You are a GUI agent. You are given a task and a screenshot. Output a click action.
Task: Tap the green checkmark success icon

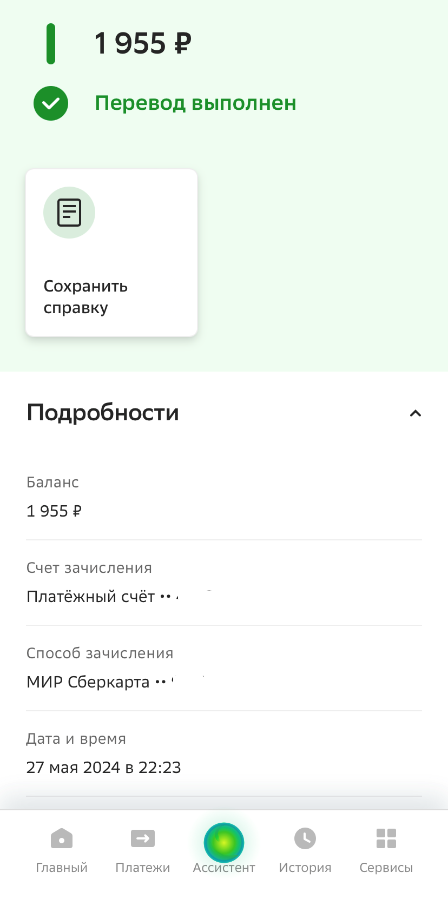[51, 103]
